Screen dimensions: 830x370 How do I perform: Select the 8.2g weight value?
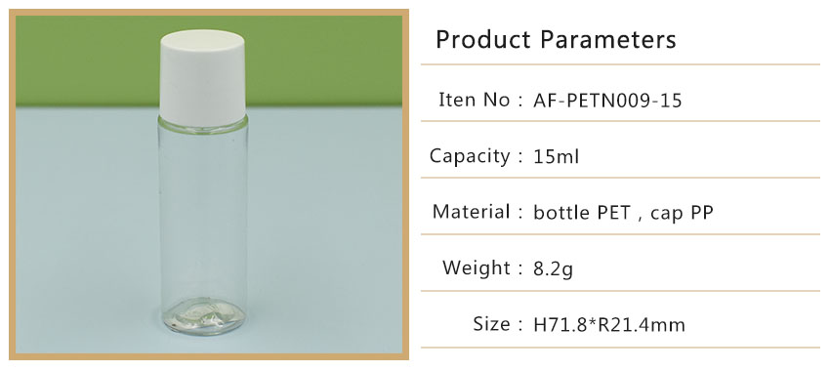tap(553, 269)
